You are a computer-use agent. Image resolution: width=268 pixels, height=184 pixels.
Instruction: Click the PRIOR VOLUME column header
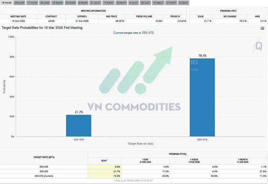click(144, 16)
